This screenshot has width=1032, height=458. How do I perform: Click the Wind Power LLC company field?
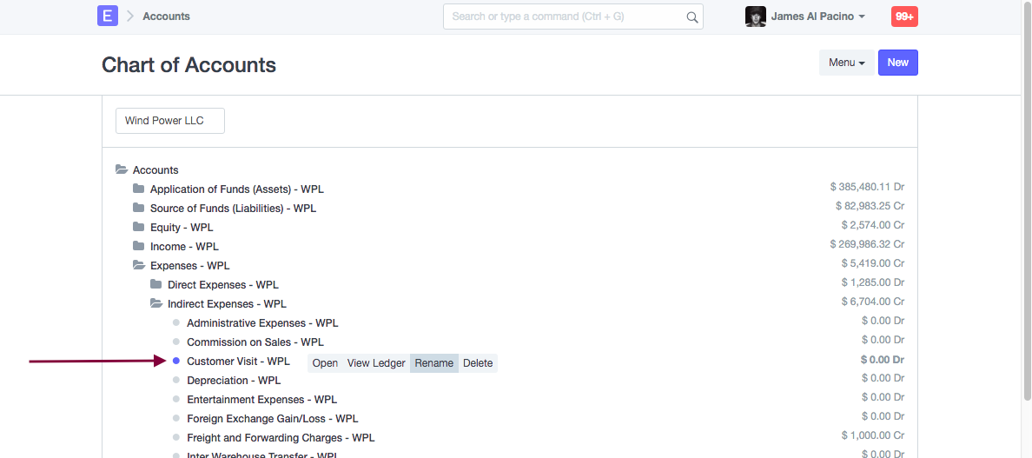point(170,121)
